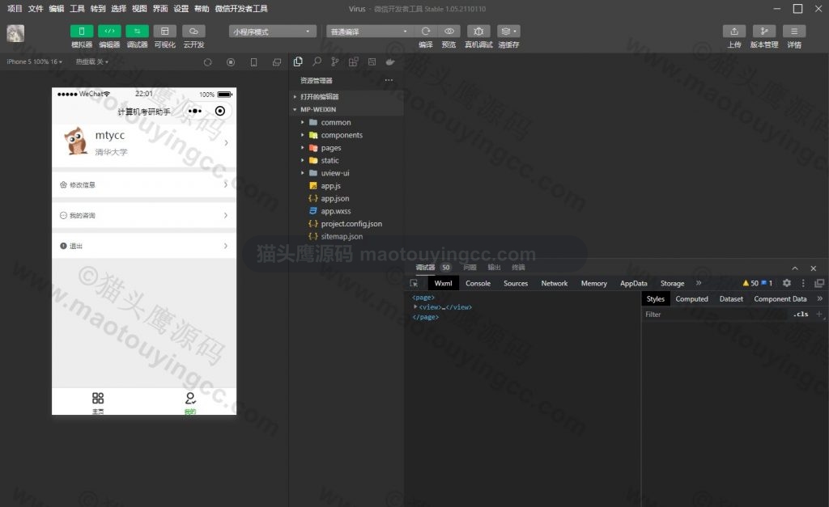Toggle the simulator (模拟器) panel button
829x507 pixels.
point(82,32)
